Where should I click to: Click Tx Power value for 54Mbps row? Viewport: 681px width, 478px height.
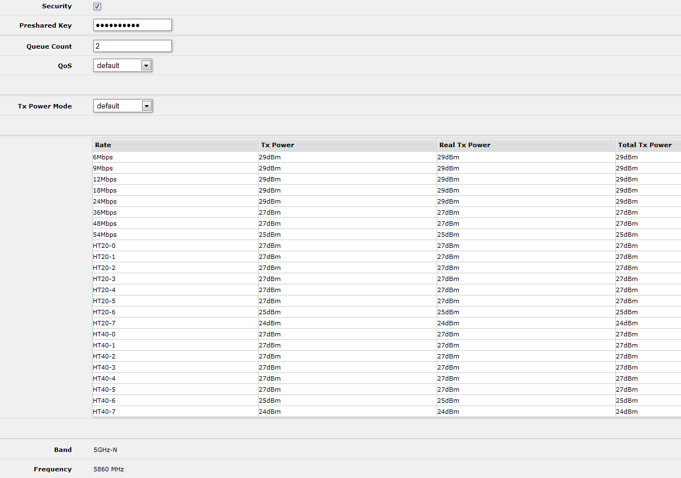coord(270,235)
